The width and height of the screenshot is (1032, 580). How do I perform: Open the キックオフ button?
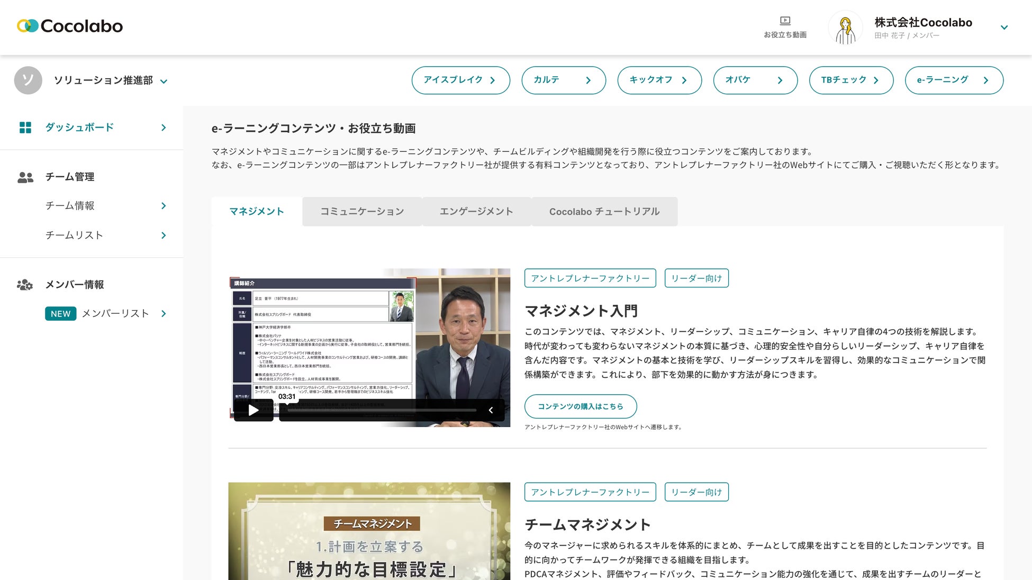(659, 80)
